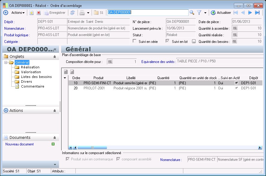The width and height of the screenshot is (266, 176).
Task: Click PIE unit icon of Quantité des besoins
Action: [234, 41]
